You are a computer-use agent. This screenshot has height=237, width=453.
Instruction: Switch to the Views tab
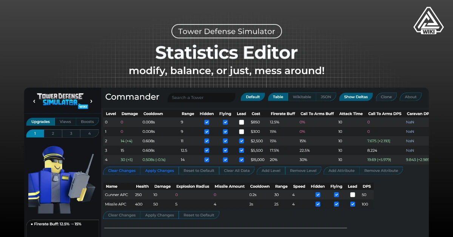pos(65,122)
